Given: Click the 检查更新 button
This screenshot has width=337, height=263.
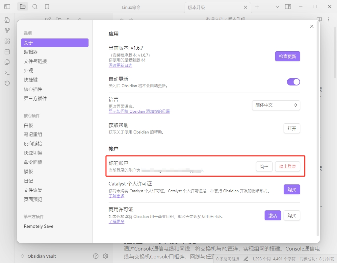Looking at the screenshot, I should pos(287,57).
